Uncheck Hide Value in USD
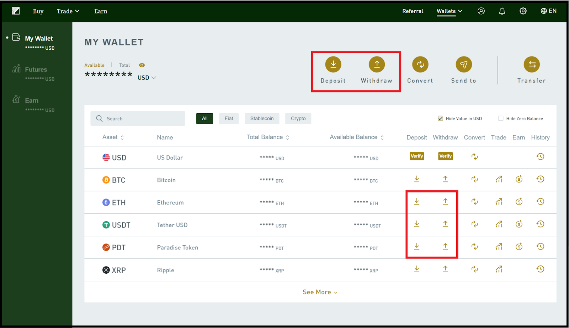The image size is (569, 328). pyautogui.click(x=440, y=119)
